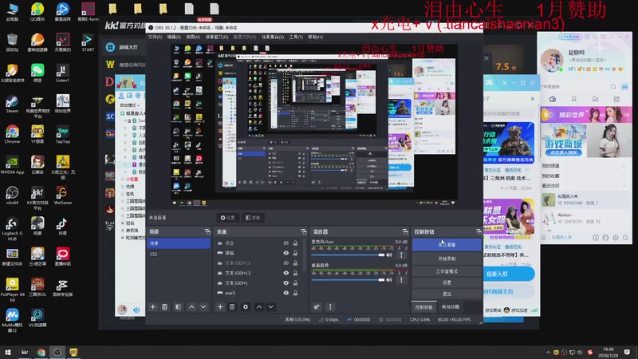Mute 桌面音频 with its speaker icon
This screenshot has height=359, width=638.
[389, 280]
